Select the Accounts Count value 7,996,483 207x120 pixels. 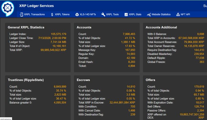point(129,34)
